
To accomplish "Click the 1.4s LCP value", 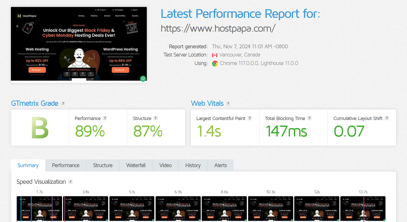I will coord(209,131).
